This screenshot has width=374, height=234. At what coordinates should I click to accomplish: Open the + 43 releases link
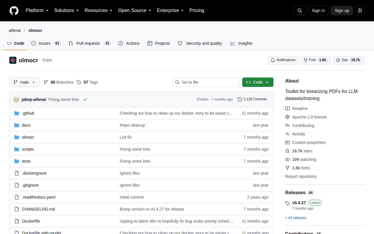pyautogui.click(x=296, y=218)
